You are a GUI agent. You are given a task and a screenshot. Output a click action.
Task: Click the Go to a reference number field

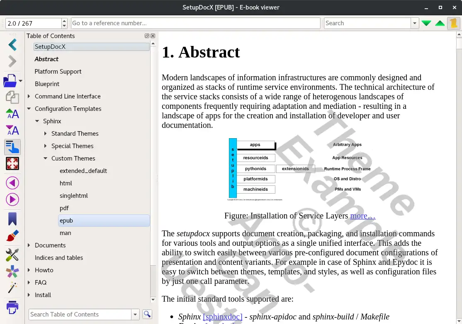pyautogui.click(x=196, y=23)
